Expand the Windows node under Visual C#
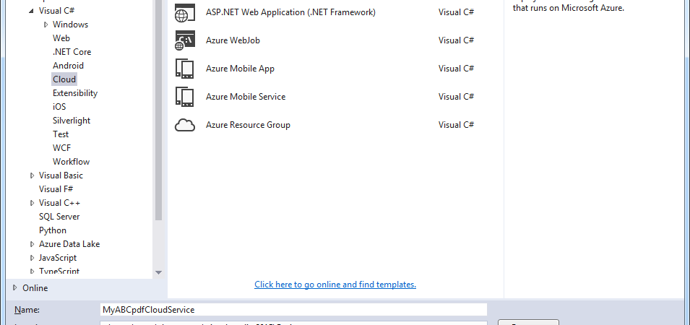 (x=46, y=25)
